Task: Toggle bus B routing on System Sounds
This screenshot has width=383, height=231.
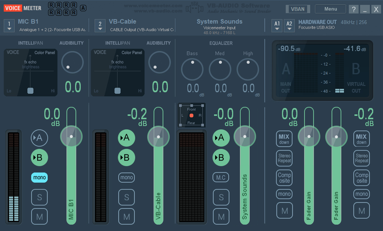Action: point(221,157)
